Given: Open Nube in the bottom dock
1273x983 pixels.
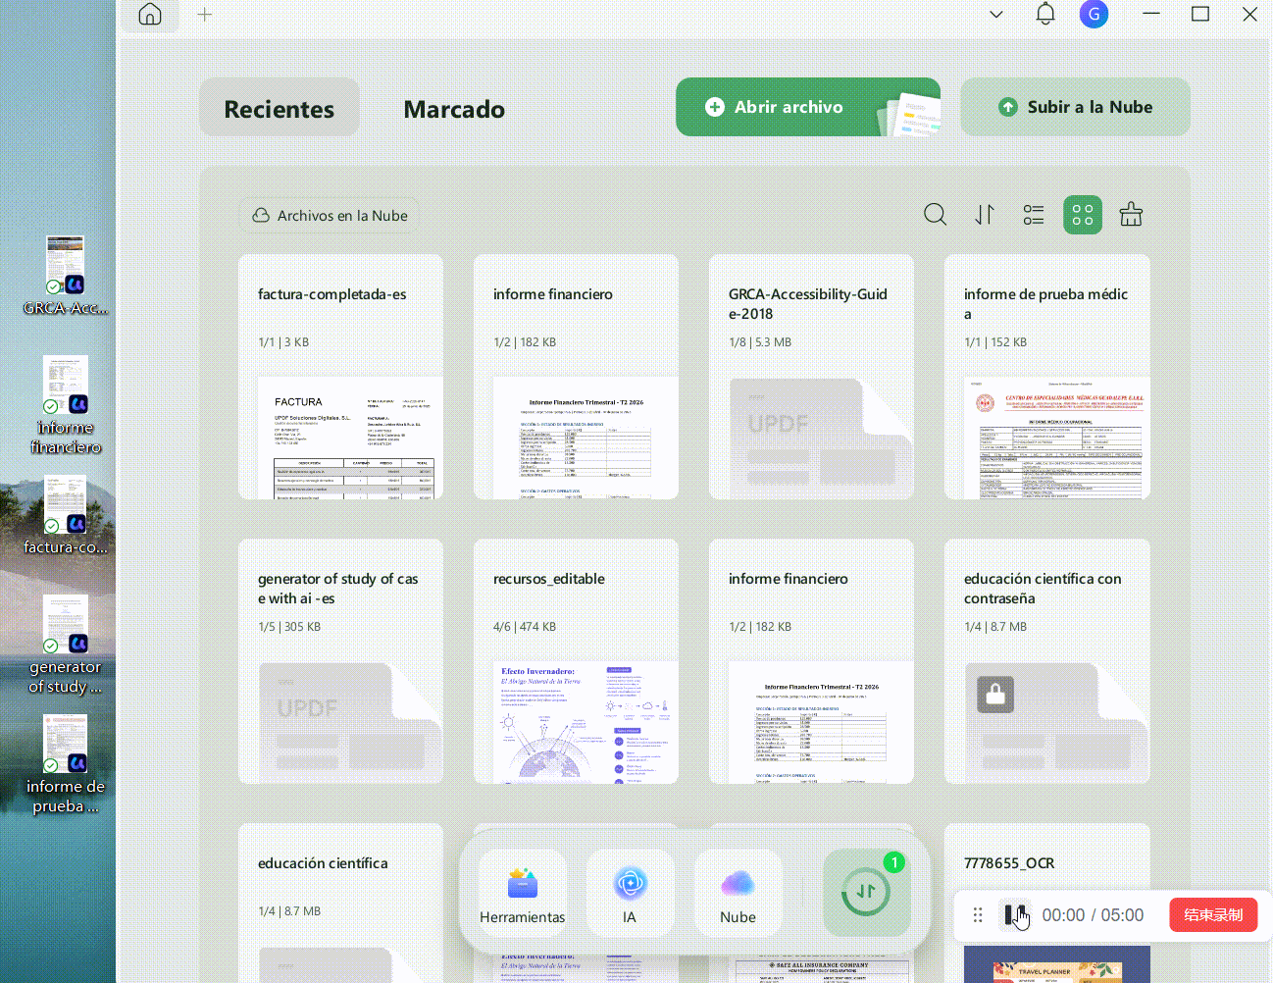Looking at the screenshot, I should (x=738, y=892).
